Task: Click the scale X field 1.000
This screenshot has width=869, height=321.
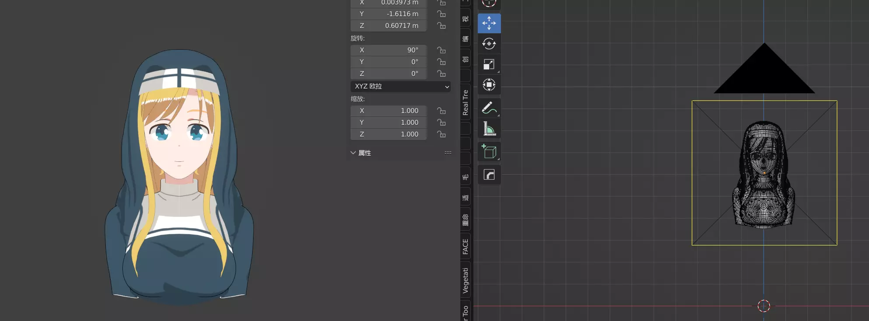Action: tap(389, 111)
